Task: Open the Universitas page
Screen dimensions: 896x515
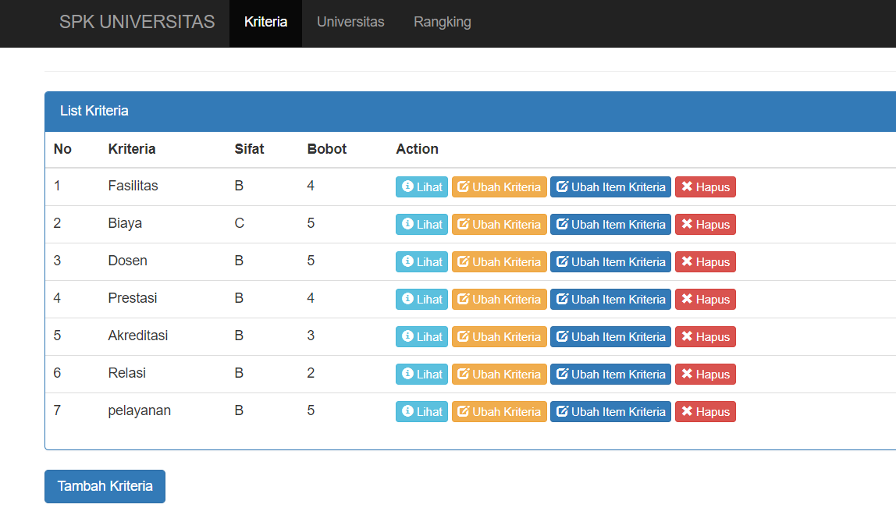Action: (350, 22)
